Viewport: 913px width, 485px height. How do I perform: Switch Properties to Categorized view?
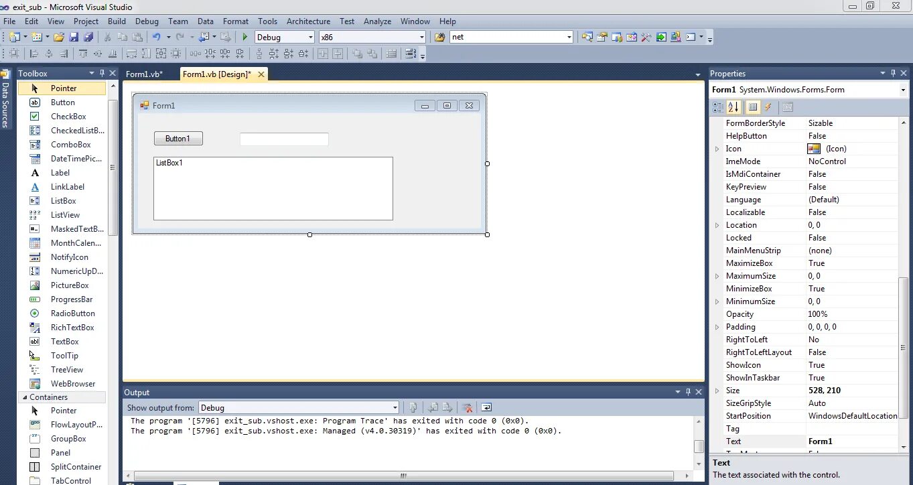tap(718, 107)
